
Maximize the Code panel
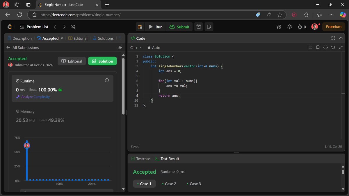tap(333, 38)
